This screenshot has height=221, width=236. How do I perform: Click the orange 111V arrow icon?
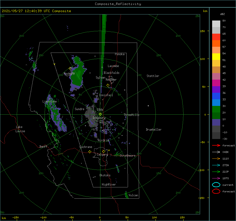tap(216, 158)
